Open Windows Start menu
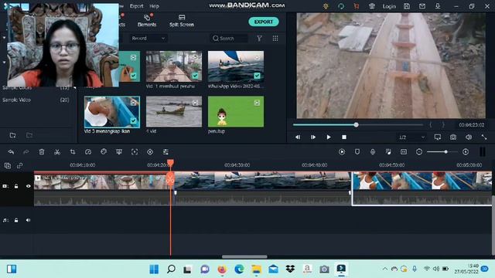 154,269
